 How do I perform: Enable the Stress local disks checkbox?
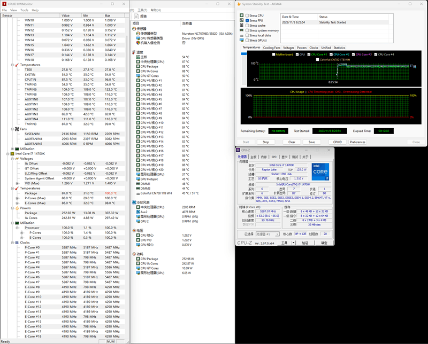coord(247,35)
